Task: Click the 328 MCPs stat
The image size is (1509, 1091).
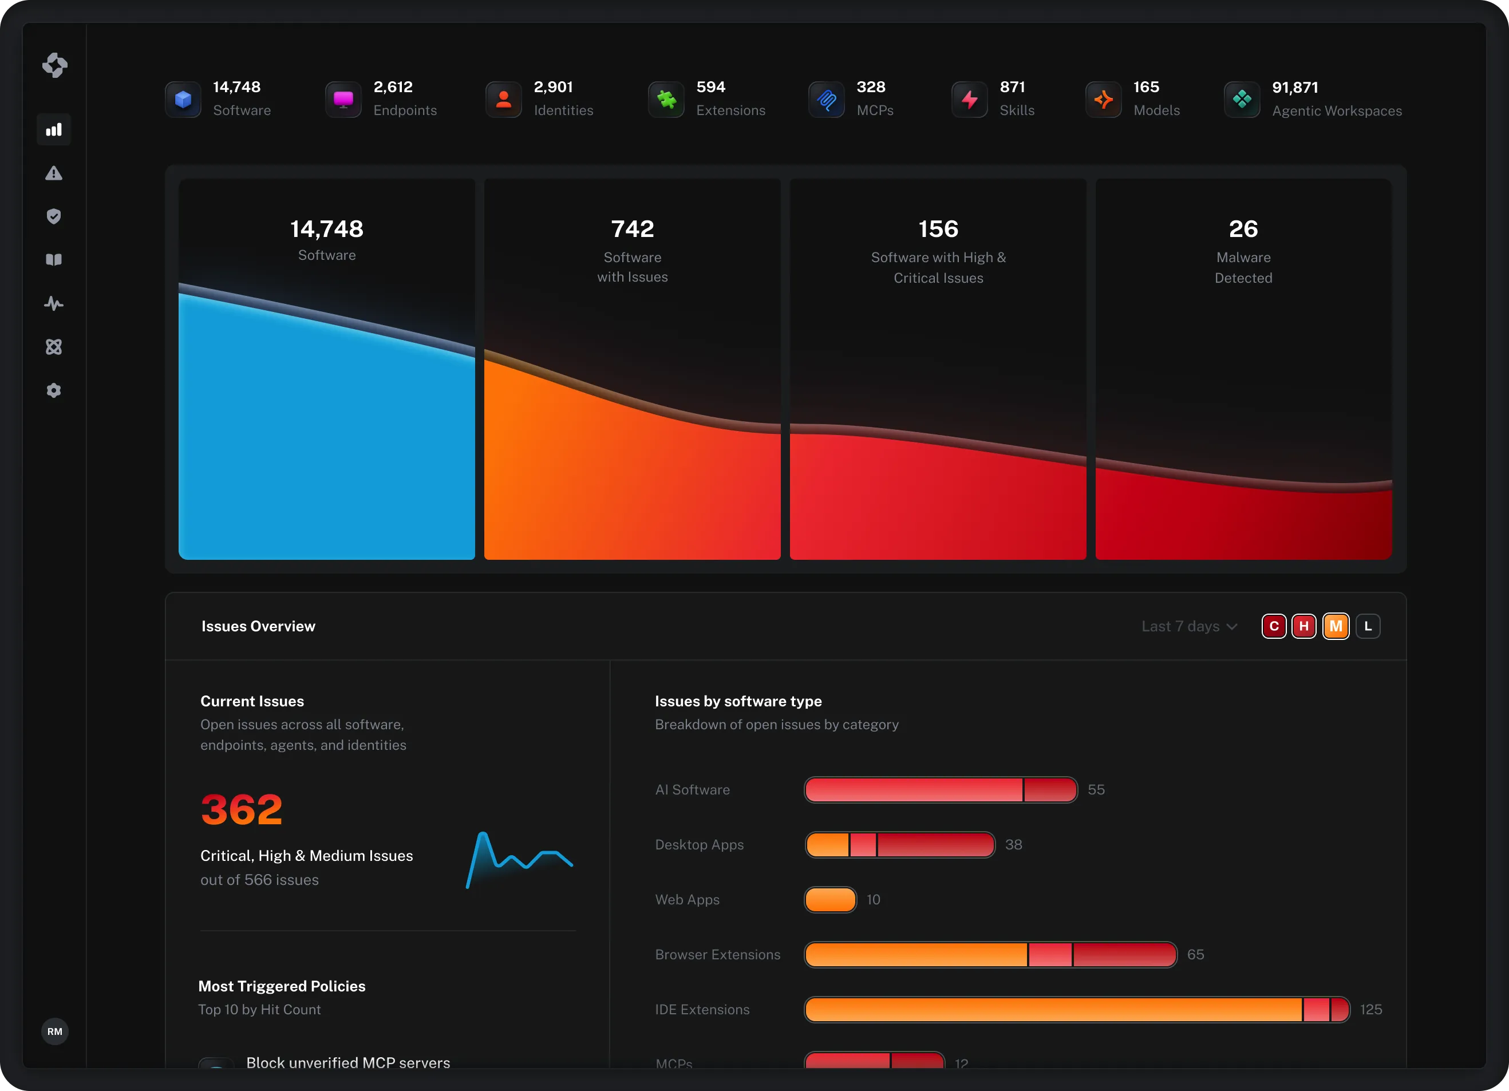Action: [x=874, y=99]
